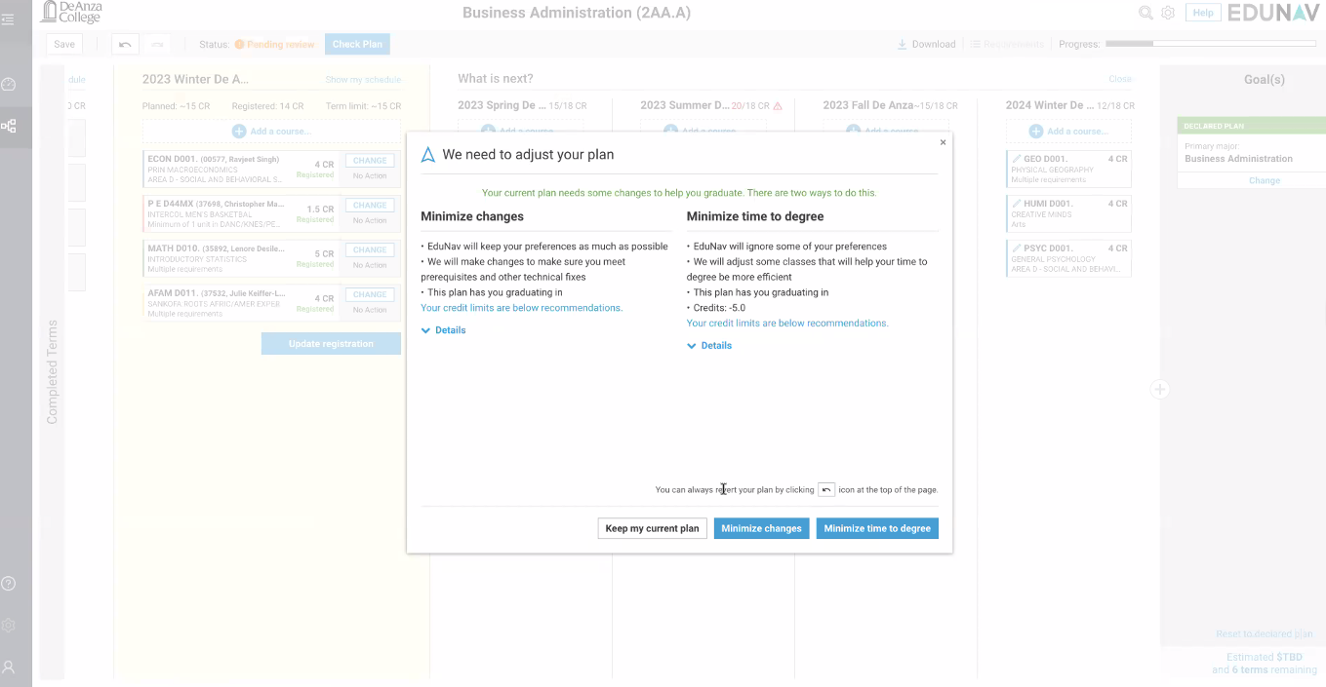Open the settings gear icon in the header
Screen dimensions: 1326x687
[x=1167, y=13]
